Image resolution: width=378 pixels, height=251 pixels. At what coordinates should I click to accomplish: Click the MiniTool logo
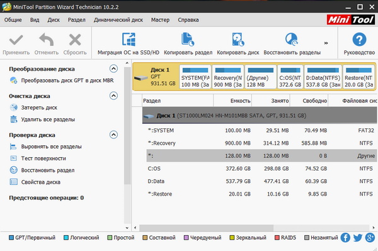click(x=351, y=20)
